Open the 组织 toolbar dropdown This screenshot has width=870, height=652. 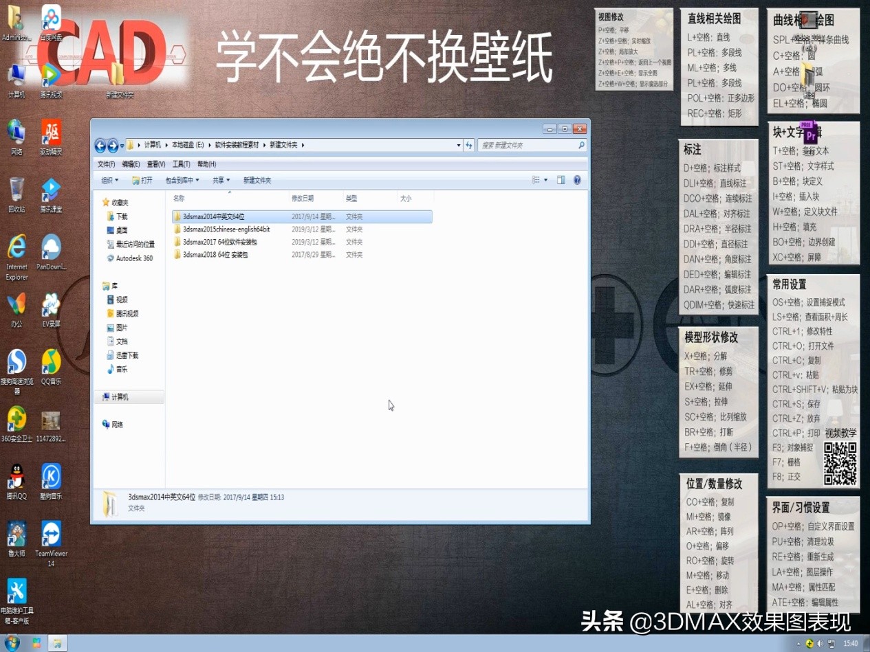[x=109, y=180]
